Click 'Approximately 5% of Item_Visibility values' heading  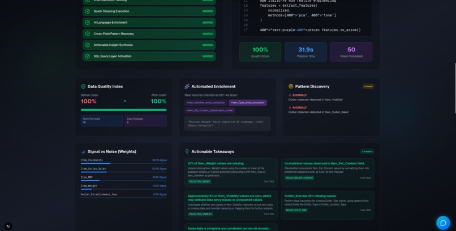(x=230, y=198)
